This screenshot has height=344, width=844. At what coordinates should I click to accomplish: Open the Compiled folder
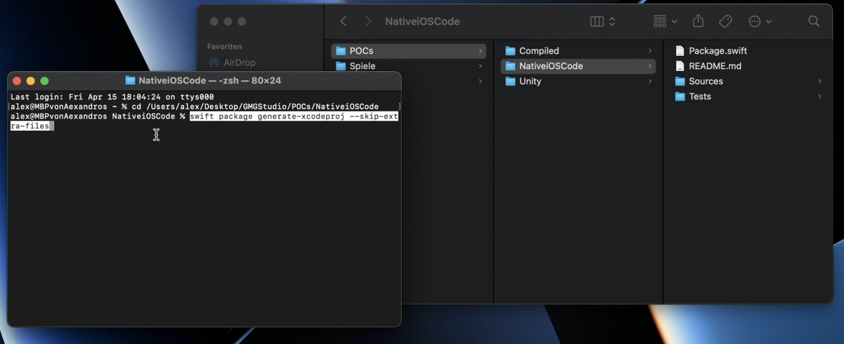coord(578,51)
